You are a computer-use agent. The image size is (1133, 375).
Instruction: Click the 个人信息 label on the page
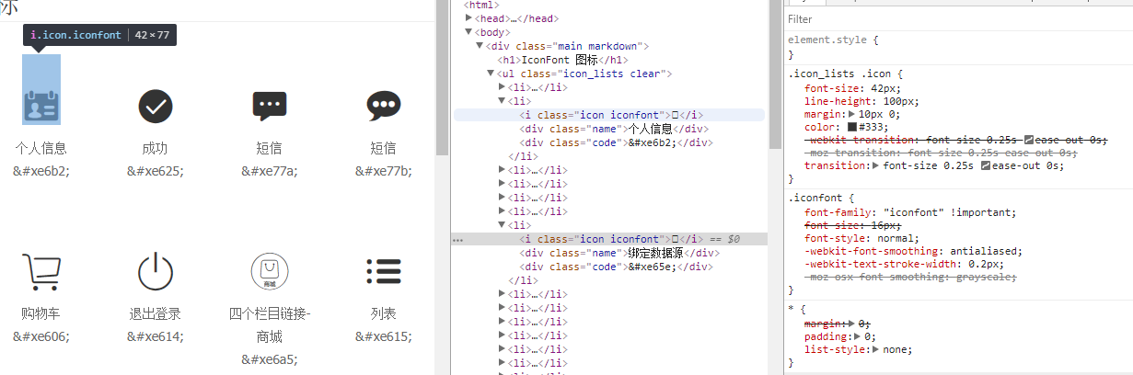click(x=41, y=148)
